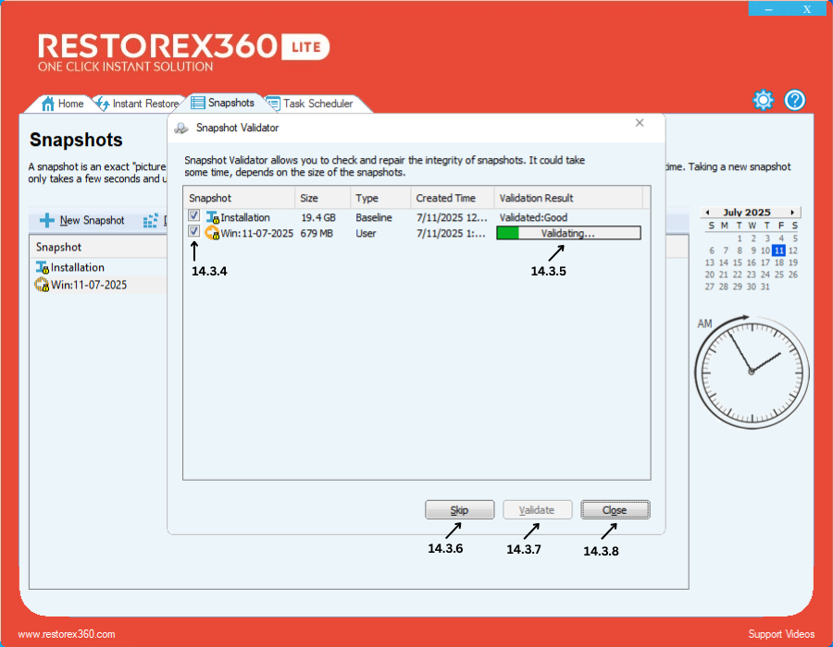Click Win:11-07-2025 snapshot icon in validator list

click(212, 234)
